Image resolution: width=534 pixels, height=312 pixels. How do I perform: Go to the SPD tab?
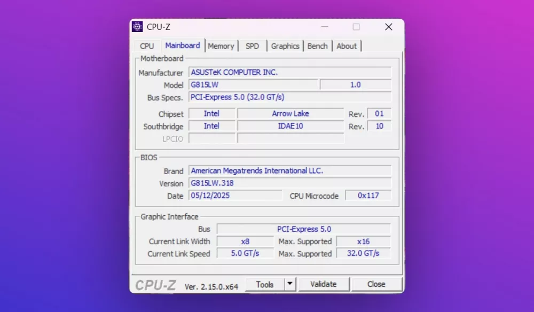(253, 46)
